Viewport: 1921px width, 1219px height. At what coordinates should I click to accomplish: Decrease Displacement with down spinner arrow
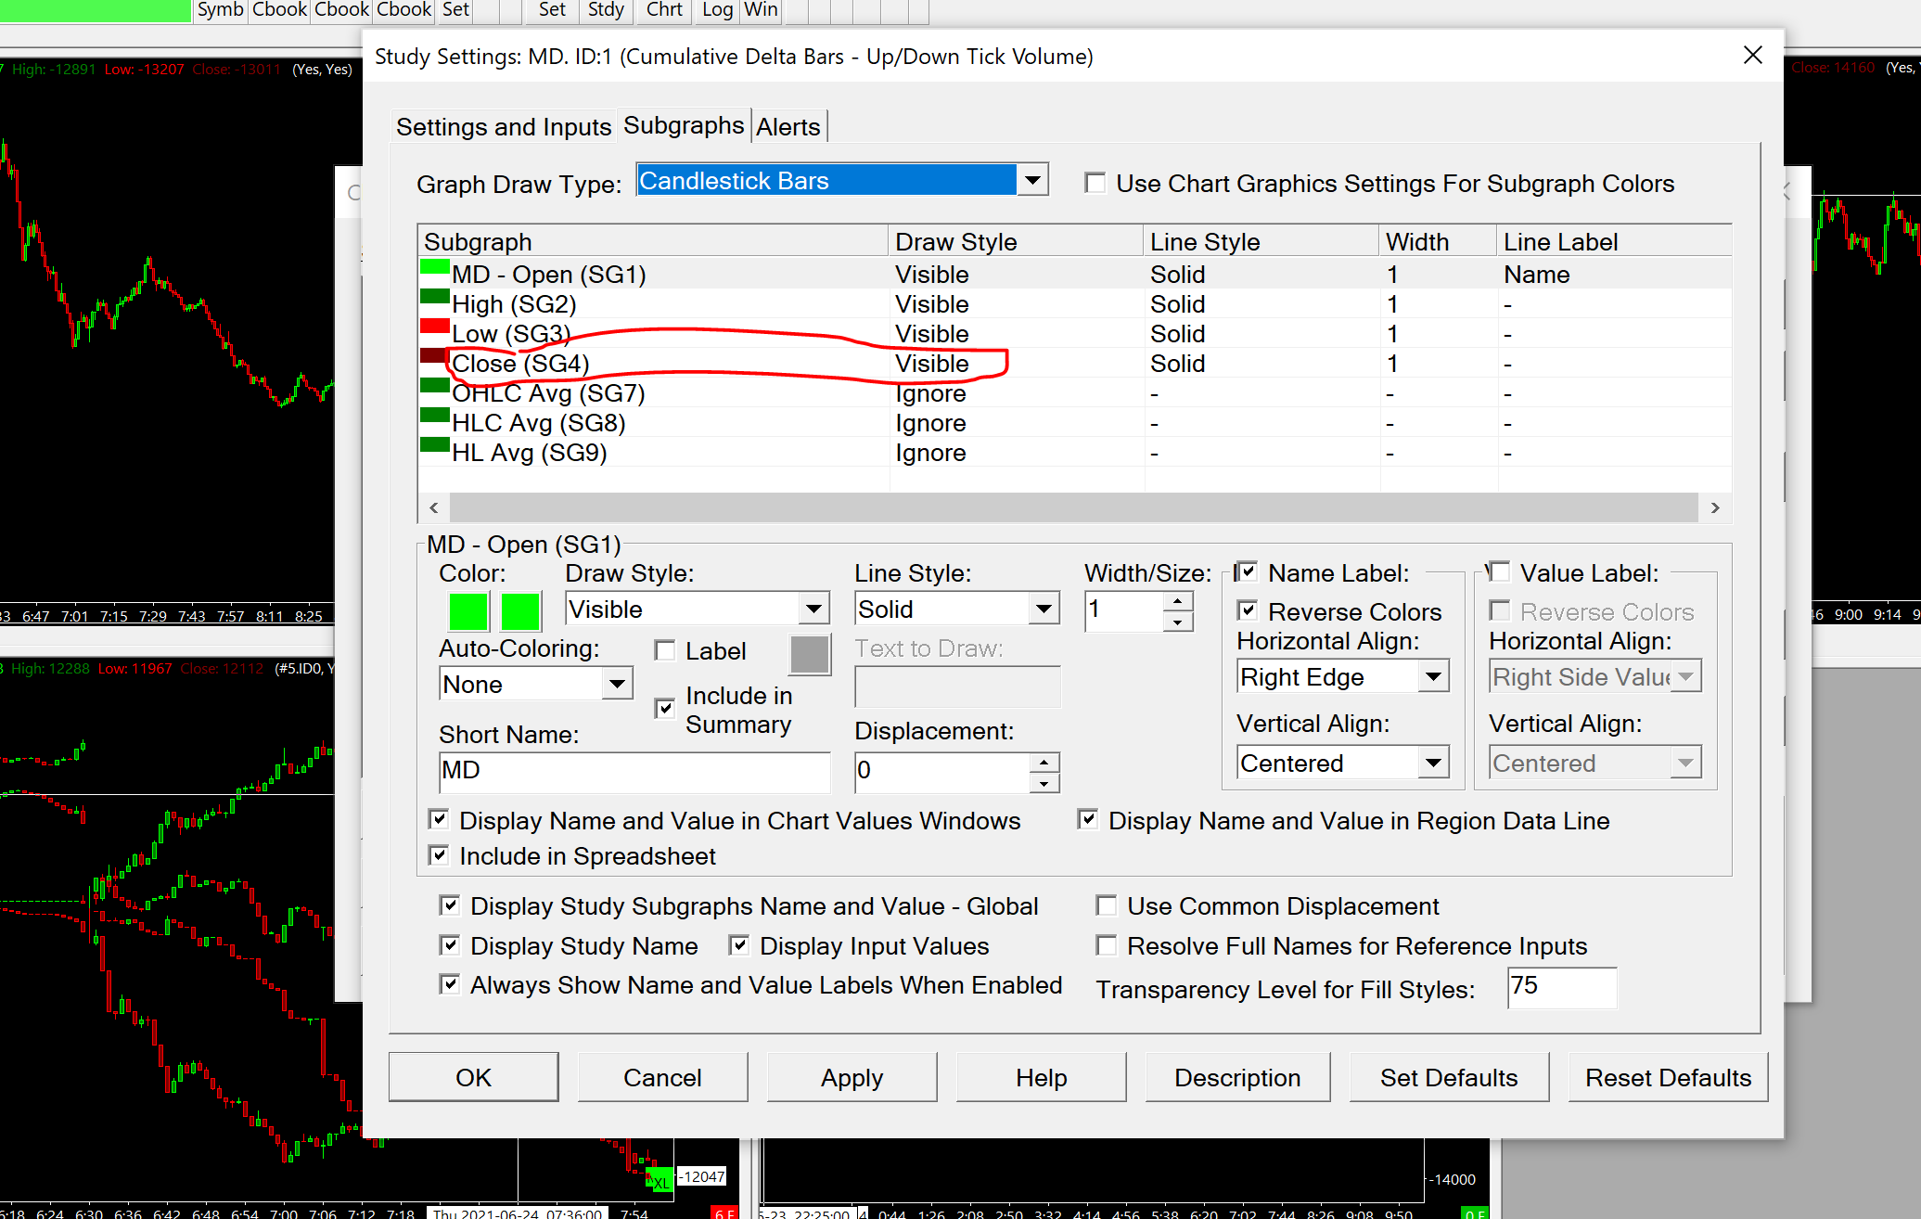coord(1044,784)
